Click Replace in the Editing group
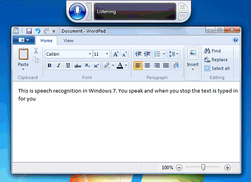Image resolution: width=251 pixels, height=182 pixels. [216, 60]
